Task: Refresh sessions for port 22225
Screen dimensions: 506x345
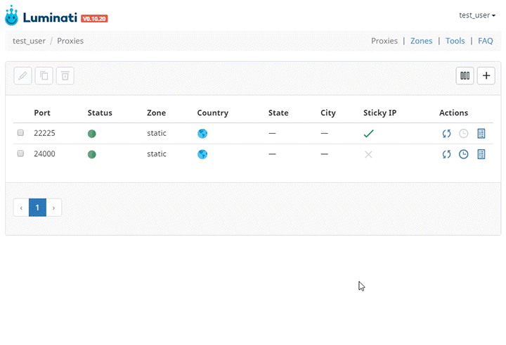Action: [447, 134]
